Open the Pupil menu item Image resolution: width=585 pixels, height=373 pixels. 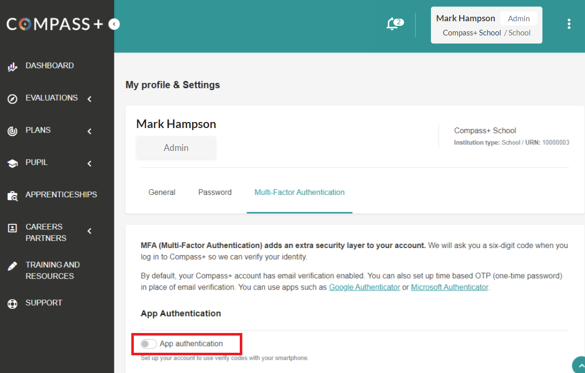36,162
